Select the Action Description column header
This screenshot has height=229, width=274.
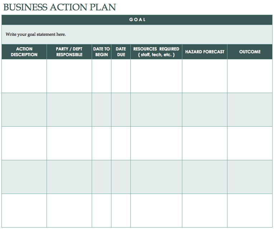(x=24, y=52)
